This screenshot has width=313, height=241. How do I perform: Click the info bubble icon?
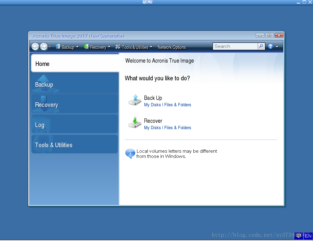coord(130,154)
